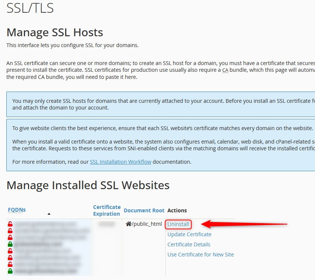Screen dimensions: 315x280
Task: Open the Update Certificate action
Action: pyautogui.click(x=189, y=234)
